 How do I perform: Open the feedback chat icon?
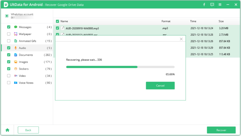212,4
